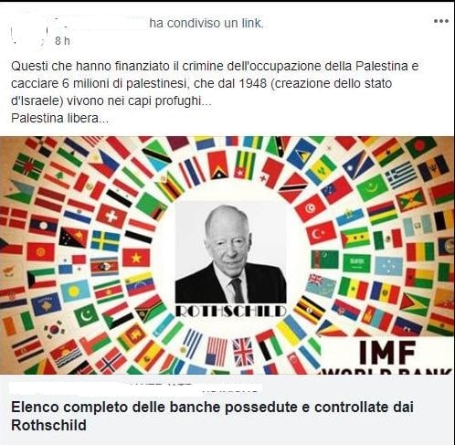Viewport: 455px width, 445px height.
Task: Click the post timestamp "8 h"
Action: click(62, 41)
